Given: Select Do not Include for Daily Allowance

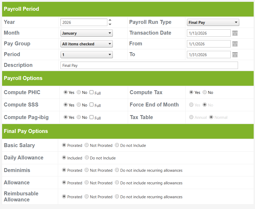Looking at the screenshot, I should 87,158.
